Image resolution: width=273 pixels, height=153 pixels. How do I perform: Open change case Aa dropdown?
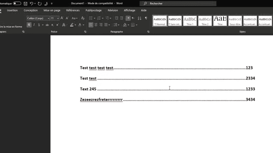click(75, 18)
